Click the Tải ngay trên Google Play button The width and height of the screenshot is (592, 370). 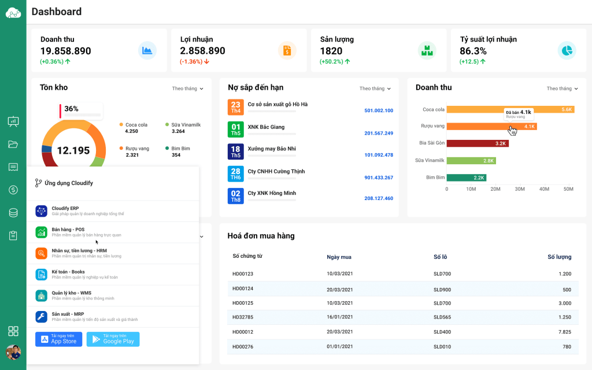[x=113, y=340]
